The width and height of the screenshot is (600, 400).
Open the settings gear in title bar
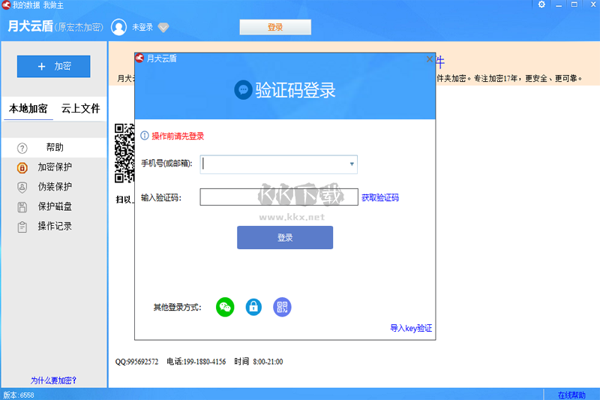(541, 5)
